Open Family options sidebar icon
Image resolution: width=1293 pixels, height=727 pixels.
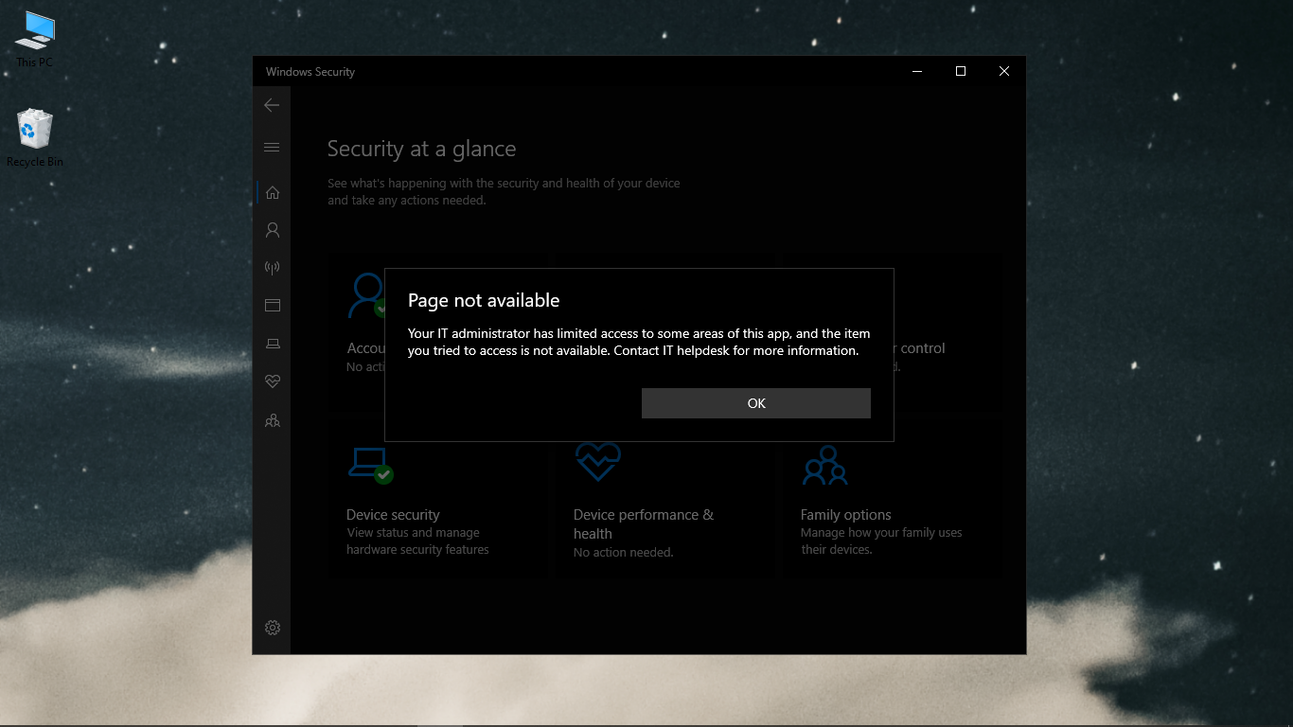[273, 420]
